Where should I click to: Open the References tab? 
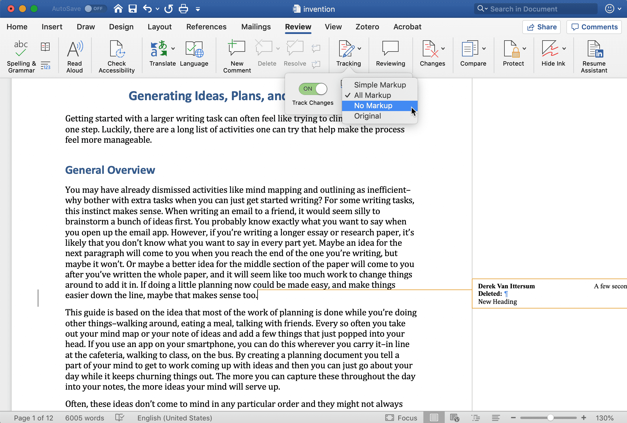click(206, 27)
